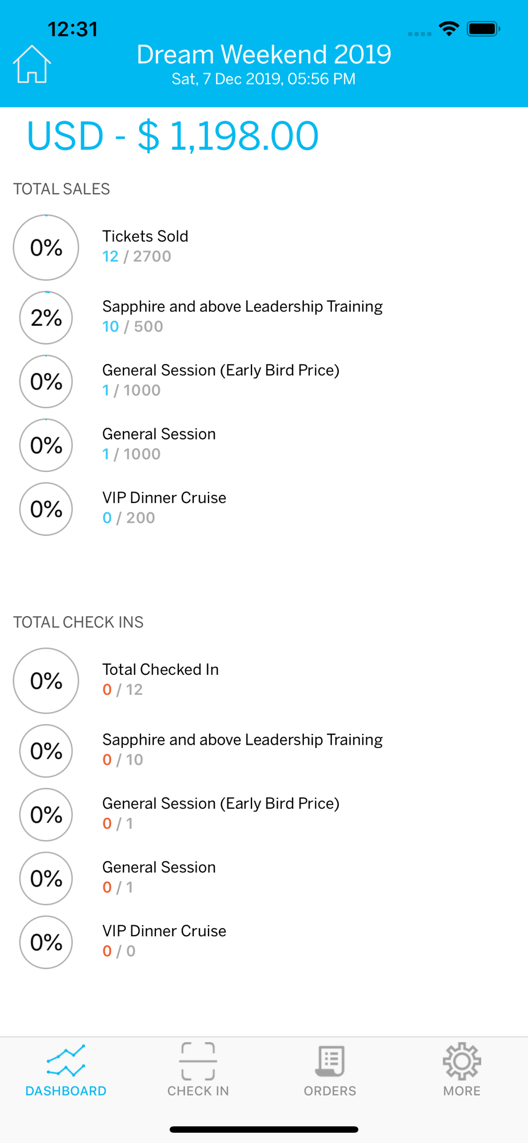This screenshot has width=528, height=1143.
Task: Click Tickets Sold 0% progress circle
Action: point(46,247)
